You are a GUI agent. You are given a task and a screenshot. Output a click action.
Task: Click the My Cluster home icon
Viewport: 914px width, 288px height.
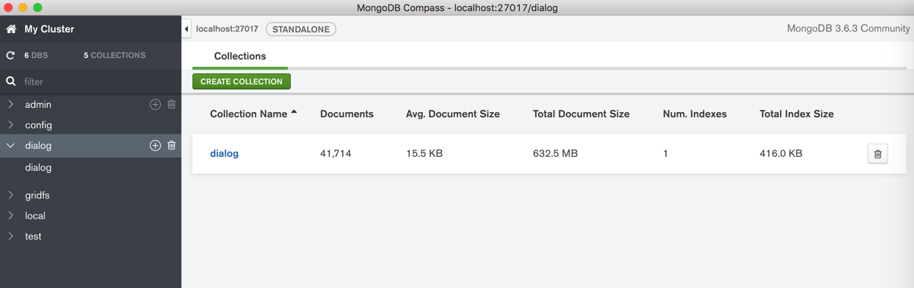tap(11, 29)
